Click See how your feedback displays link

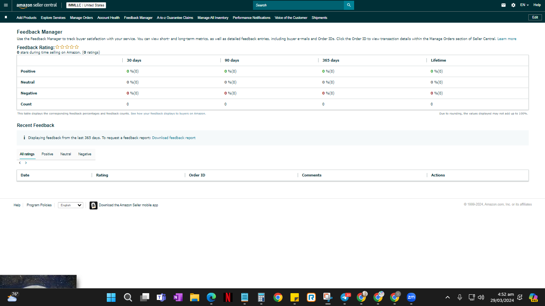coord(168,113)
